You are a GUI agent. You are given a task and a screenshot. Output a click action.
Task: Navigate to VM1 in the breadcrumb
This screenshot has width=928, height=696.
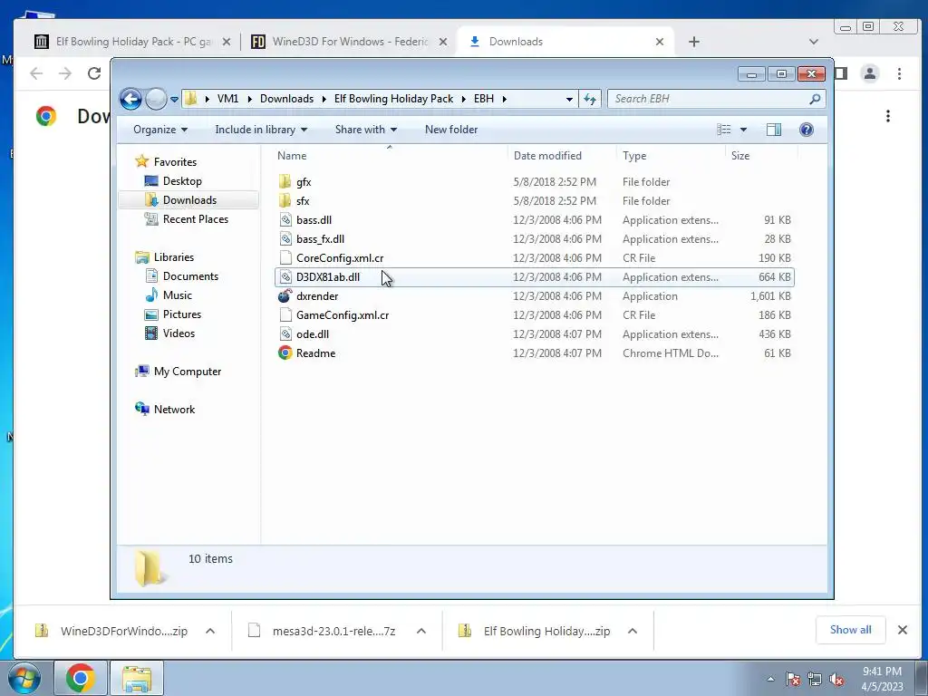[x=227, y=99]
